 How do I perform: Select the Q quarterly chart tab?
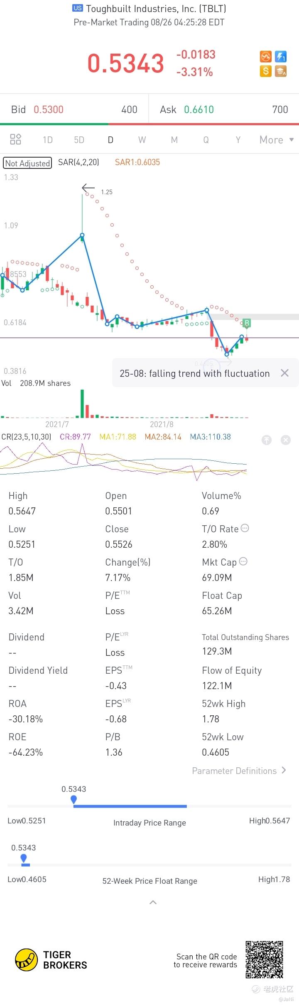pyautogui.click(x=206, y=140)
